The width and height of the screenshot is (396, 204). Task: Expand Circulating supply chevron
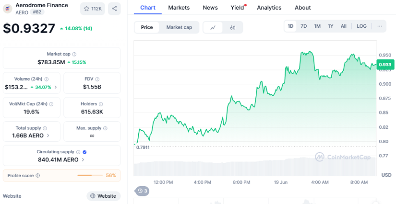click(83, 159)
